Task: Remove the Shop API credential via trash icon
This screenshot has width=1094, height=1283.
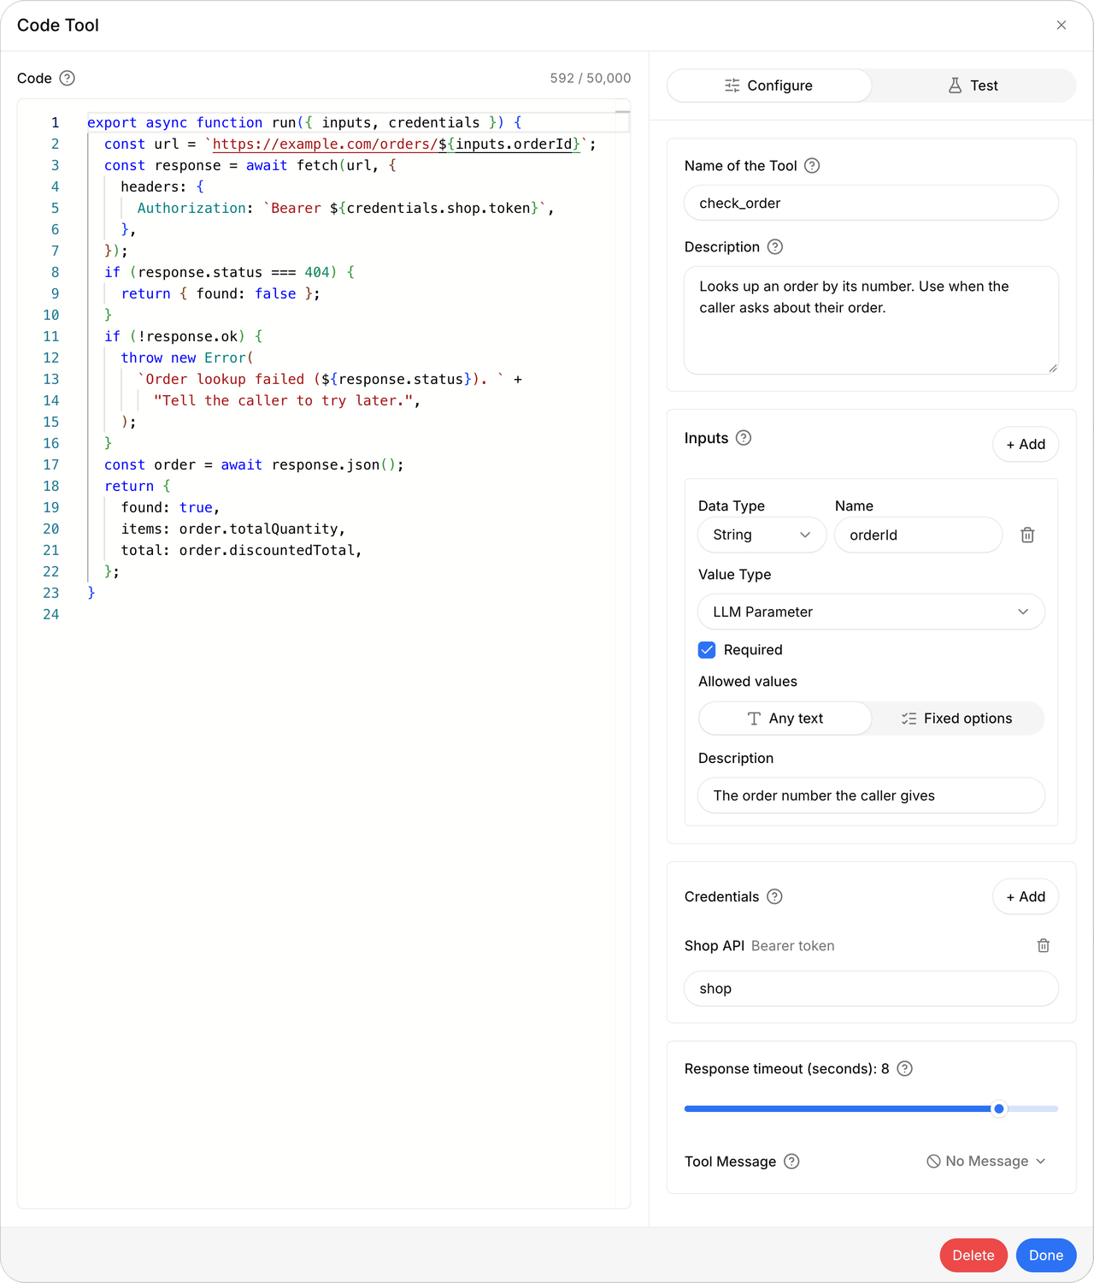Action: (1044, 945)
